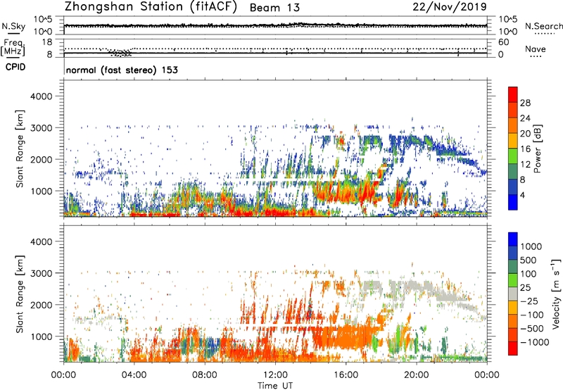
Task: Click the '-1000' tick on velocity colorbar
Action: tap(535, 342)
